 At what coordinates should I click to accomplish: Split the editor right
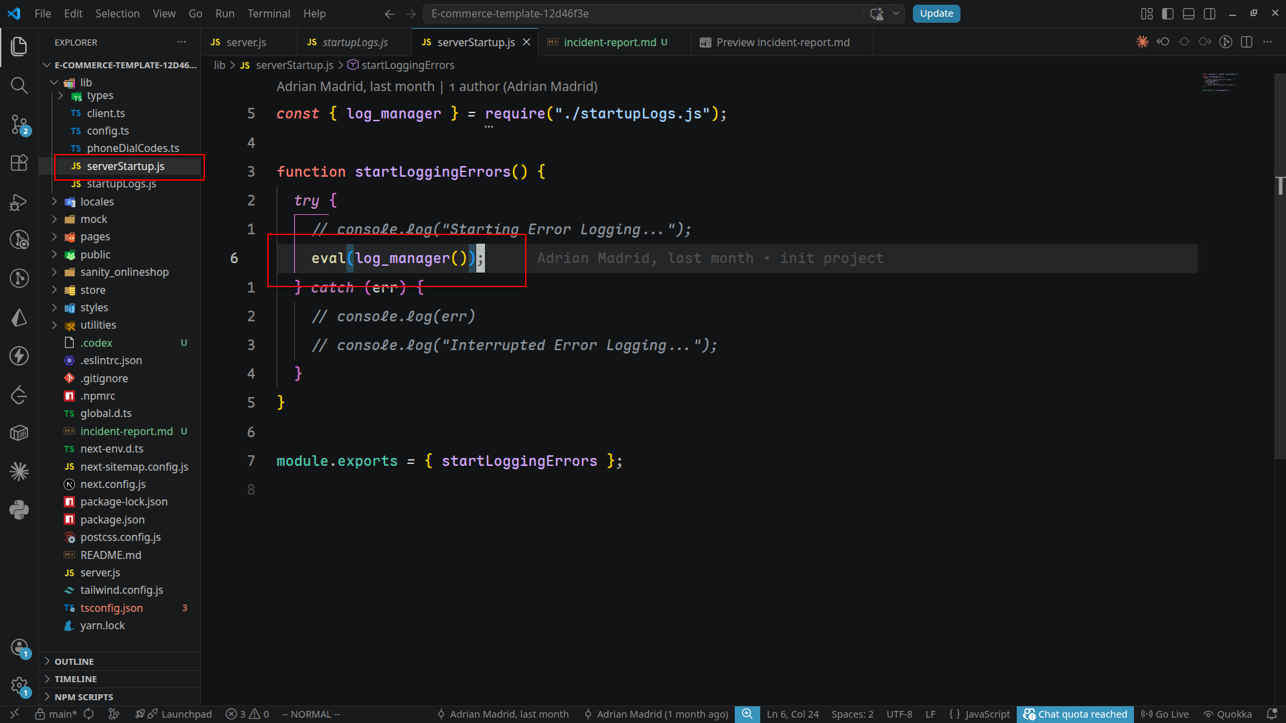tap(1246, 42)
